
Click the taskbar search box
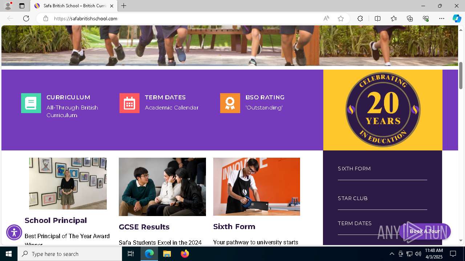tap(70, 254)
